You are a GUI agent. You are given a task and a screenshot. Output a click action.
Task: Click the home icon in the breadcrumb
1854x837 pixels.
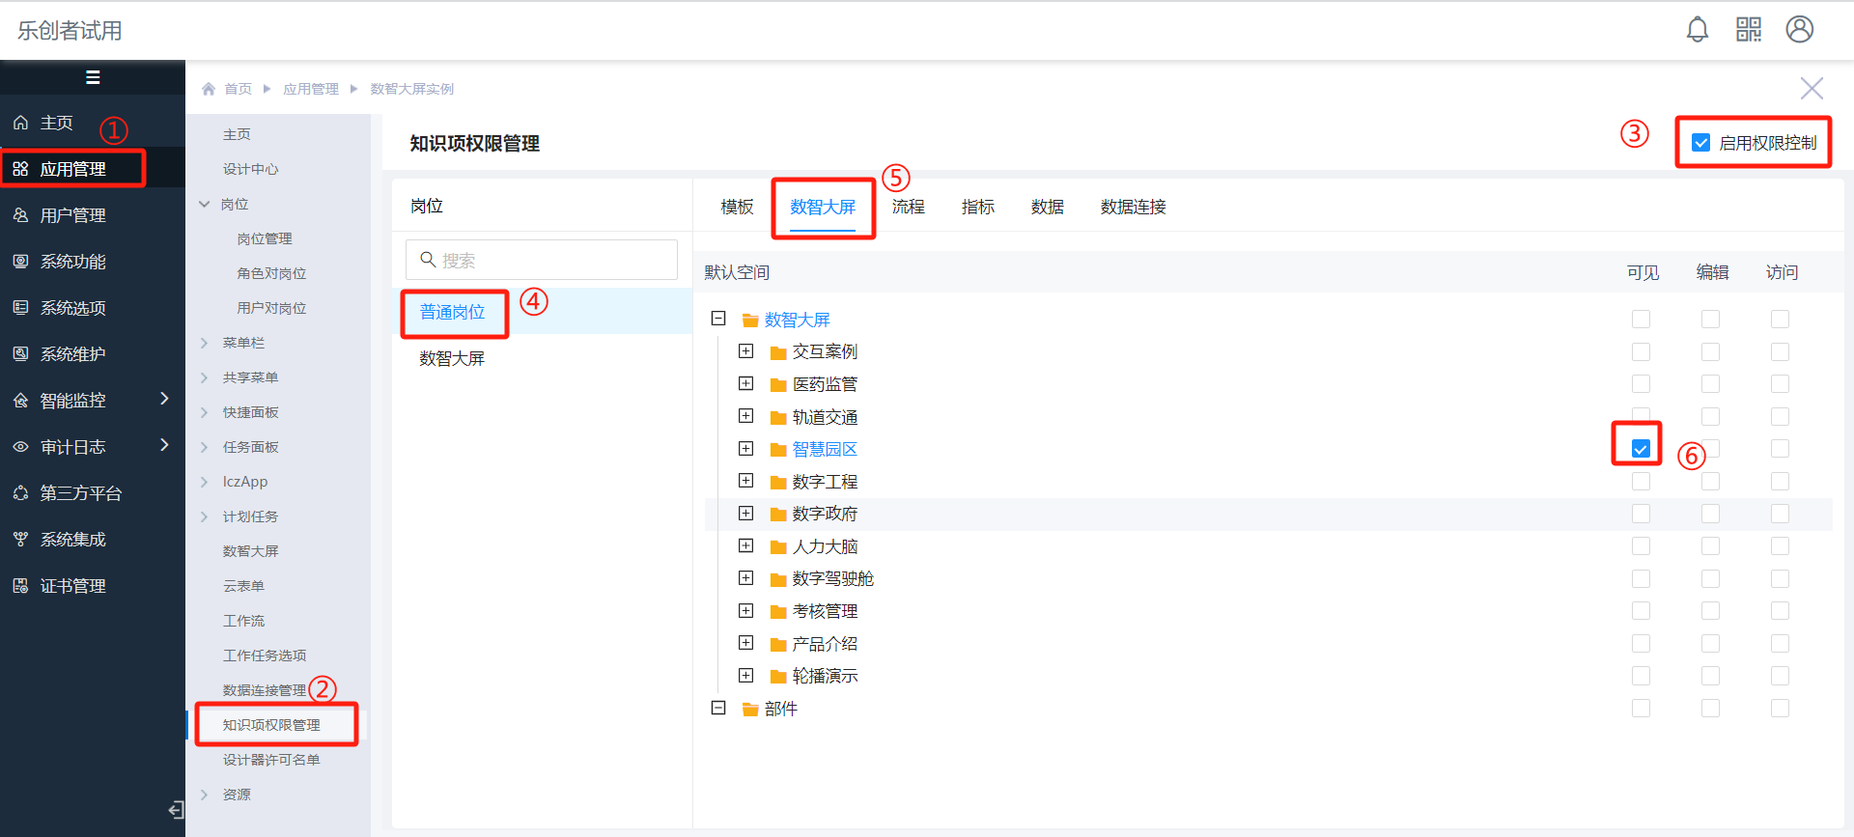(209, 89)
